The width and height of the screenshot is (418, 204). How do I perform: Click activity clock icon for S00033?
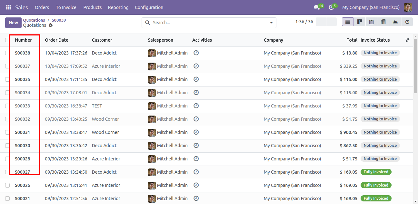pyautogui.click(x=196, y=106)
